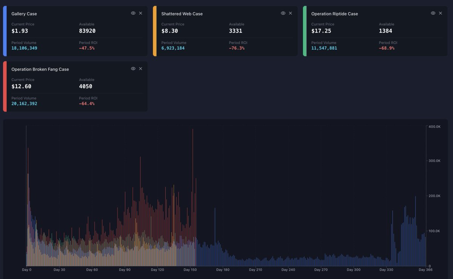Click the 100.0K volume axis label
Image resolution: width=453 pixels, height=279 pixels.
tap(434, 231)
